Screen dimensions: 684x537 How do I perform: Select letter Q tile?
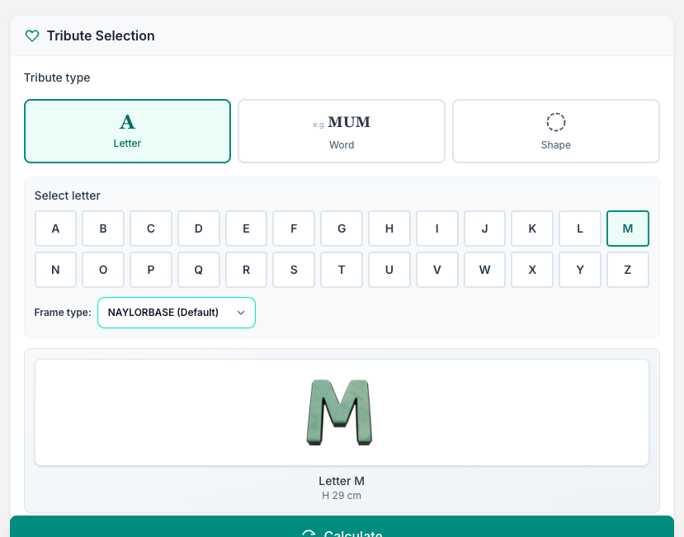[199, 270]
